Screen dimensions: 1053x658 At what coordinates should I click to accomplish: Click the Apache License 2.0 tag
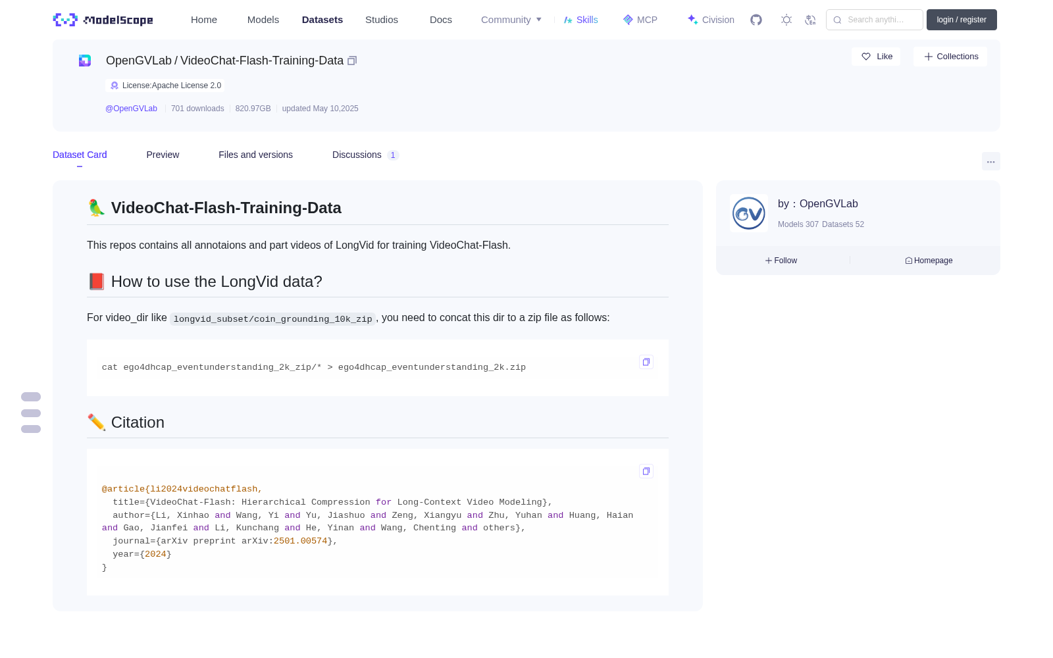tap(165, 86)
